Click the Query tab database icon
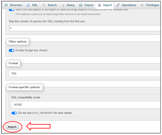This screenshot has width=162, height=135. pyautogui.click(x=63, y=5)
